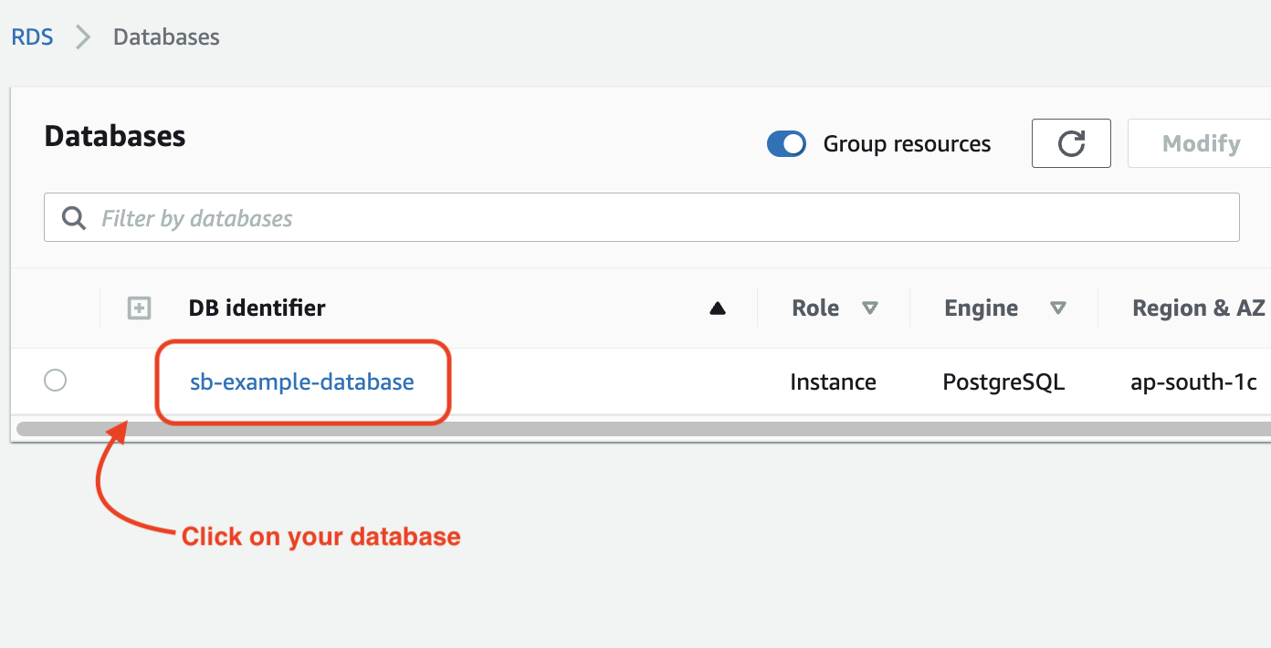Click the Region & AZ column header
The height and width of the screenshot is (648, 1271).
1198,308
